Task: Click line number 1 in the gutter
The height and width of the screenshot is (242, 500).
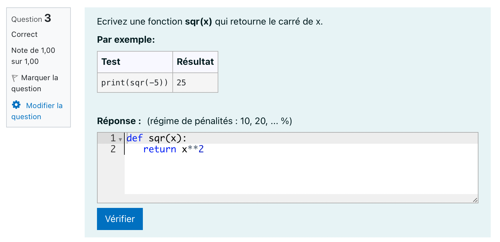Action: 113,138
